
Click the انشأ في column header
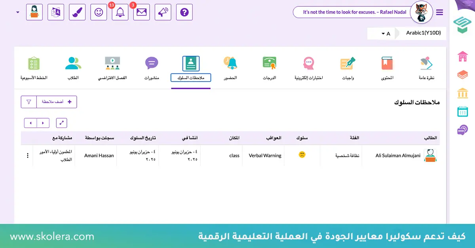[190, 138]
